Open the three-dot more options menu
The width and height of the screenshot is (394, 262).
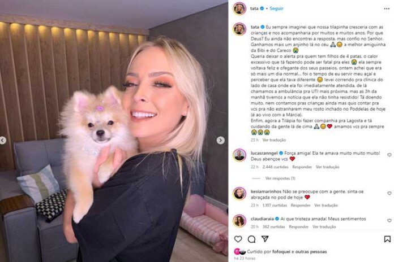pyautogui.click(x=387, y=9)
